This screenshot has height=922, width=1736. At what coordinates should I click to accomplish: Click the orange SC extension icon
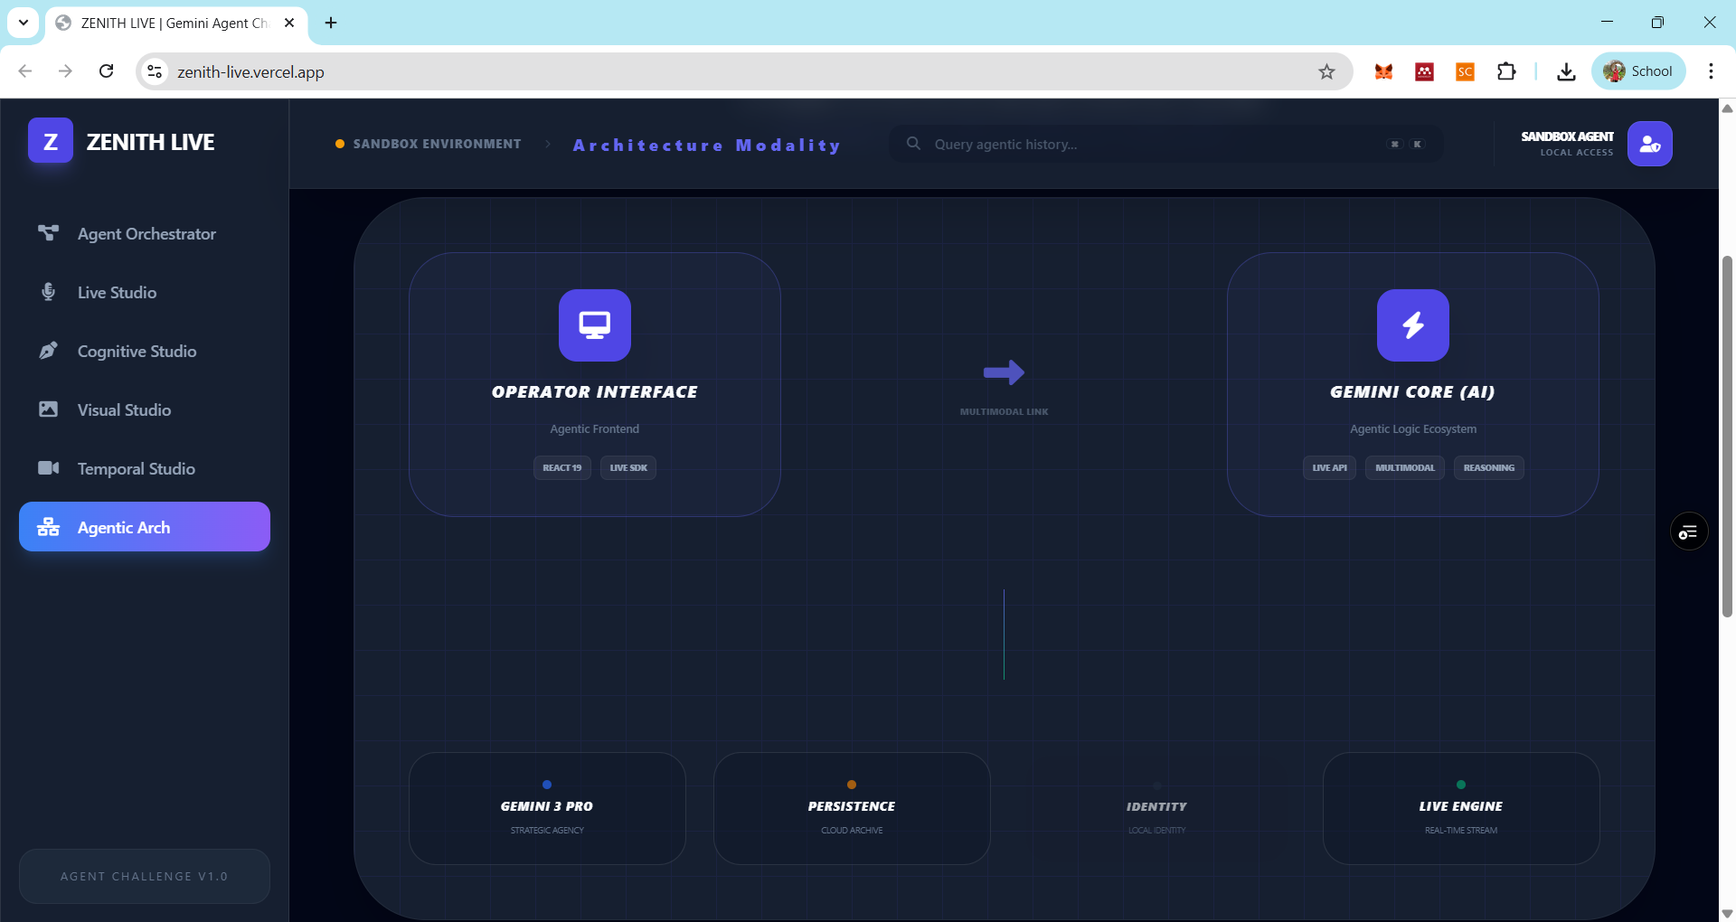[x=1465, y=71]
